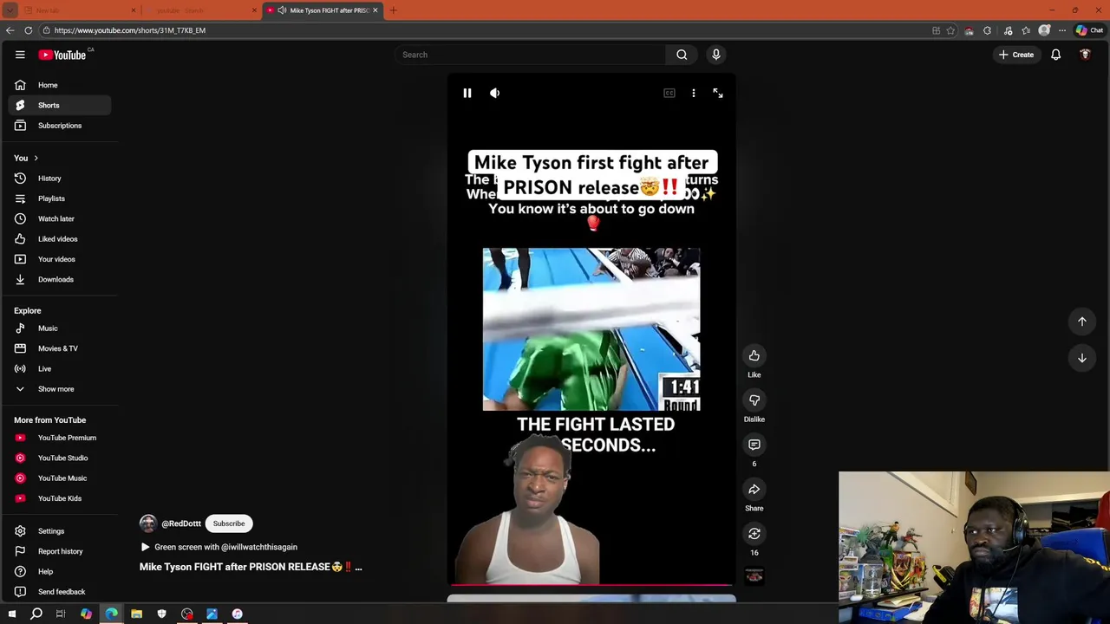This screenshot has height=624, width=1110.
Task: Switch to the Mike Tyson FIGHT tab
Action: pos(323,10)
